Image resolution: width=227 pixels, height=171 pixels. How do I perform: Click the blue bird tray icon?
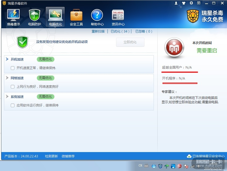point(173,166)
